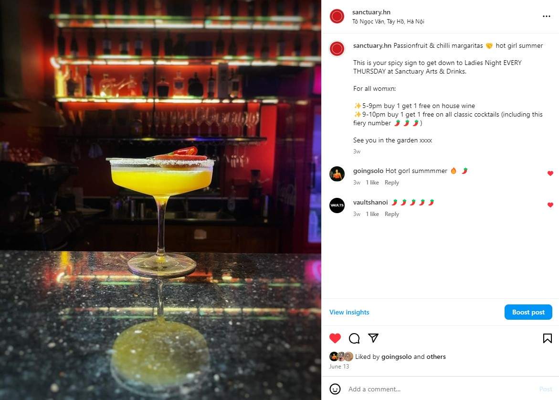Click the comment speech bubble icon
This screenshot has width=559, height=400.
(x=354, y=338)
